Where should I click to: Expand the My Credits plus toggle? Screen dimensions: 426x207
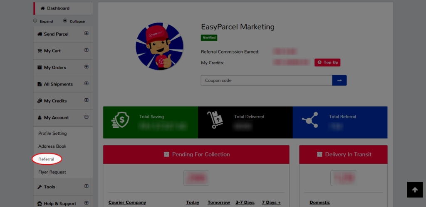(87, 100)
